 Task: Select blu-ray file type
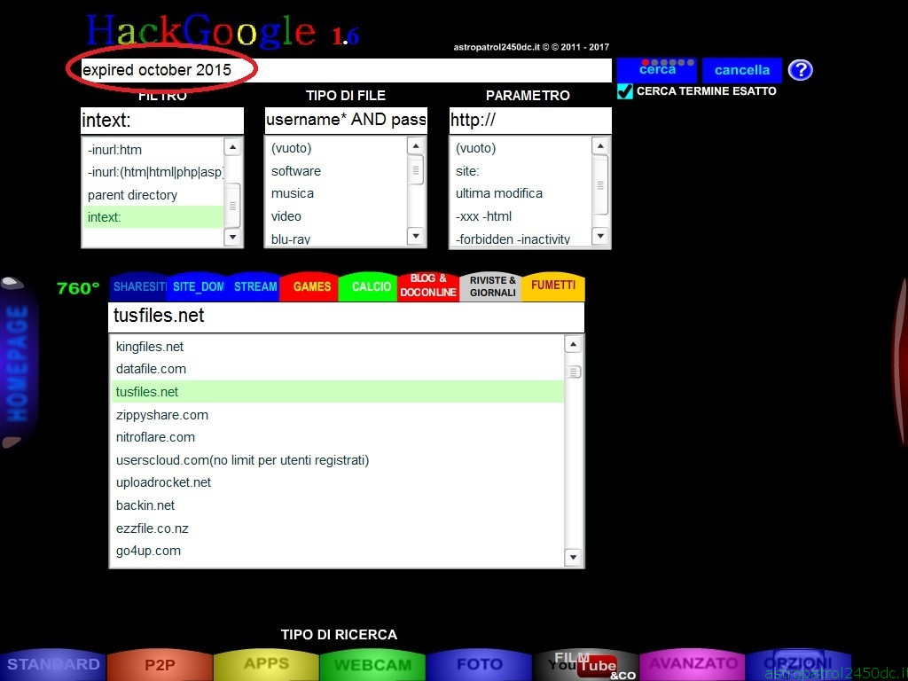tap(337, 238)
